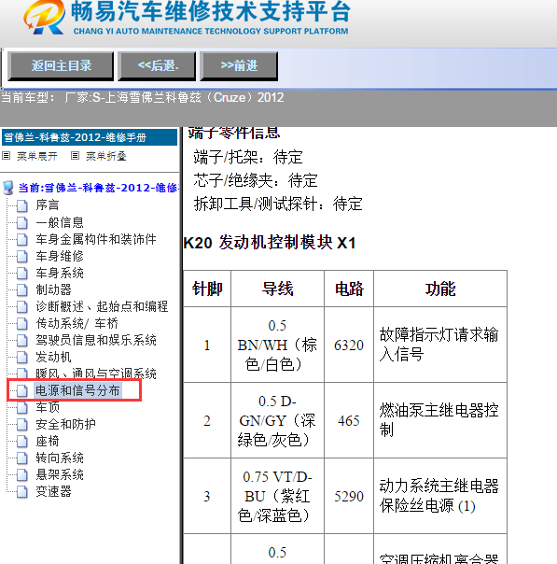Click the page icon beside 车身维修

pos(21,257)
